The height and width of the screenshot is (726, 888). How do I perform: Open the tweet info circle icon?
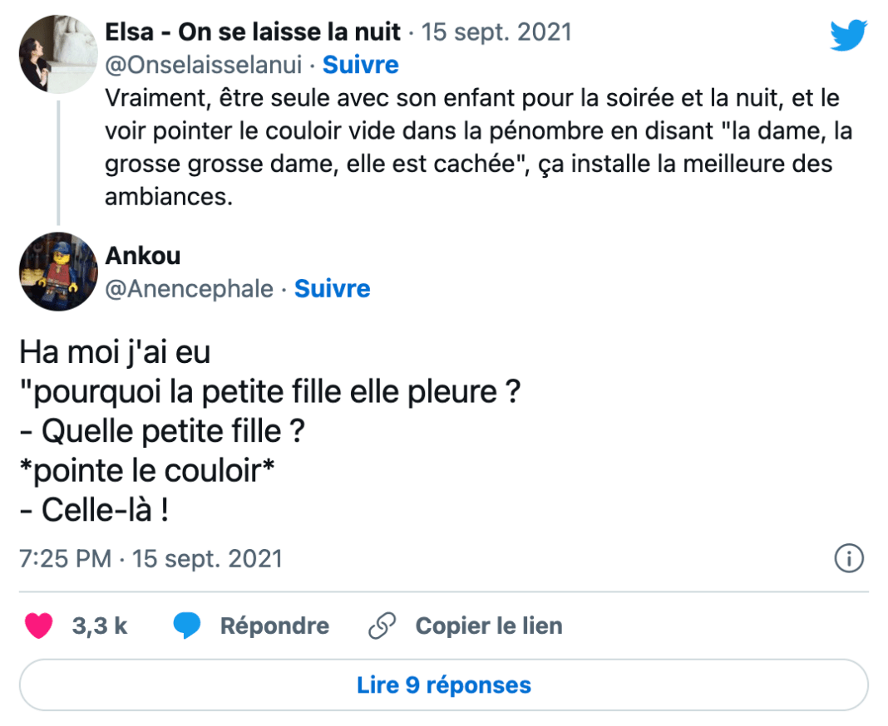click(849, 558)
